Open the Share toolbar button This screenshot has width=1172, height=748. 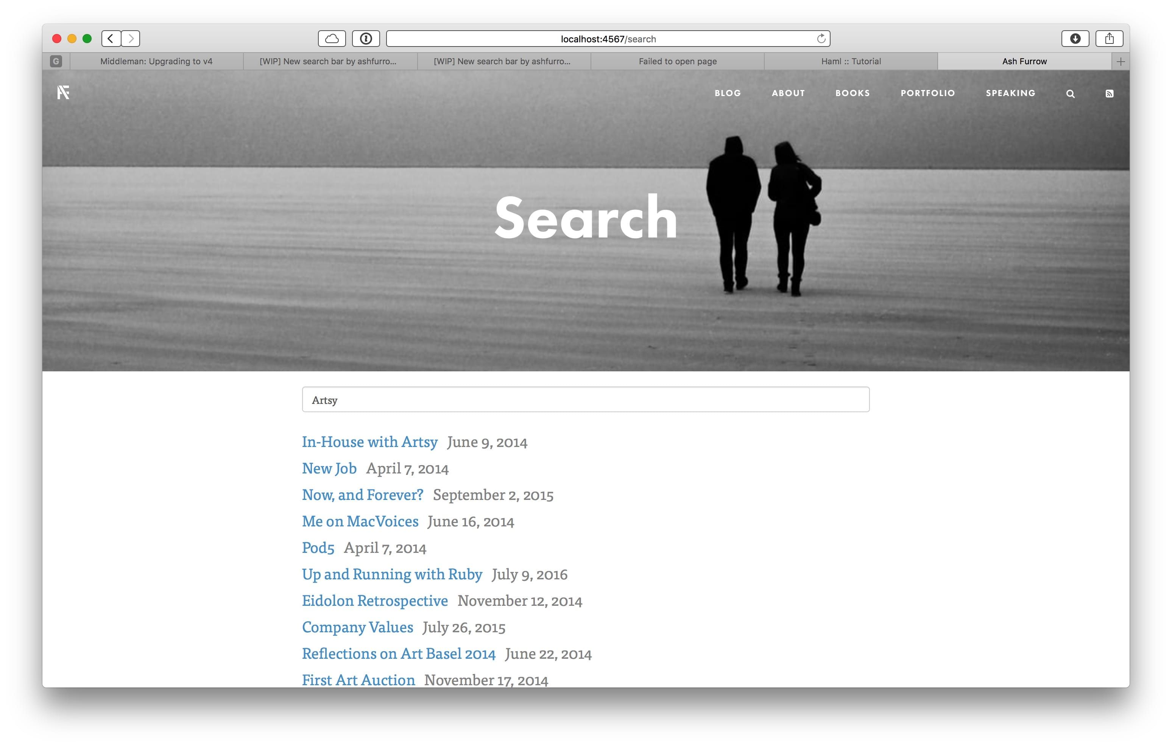tap(1109, 39)
